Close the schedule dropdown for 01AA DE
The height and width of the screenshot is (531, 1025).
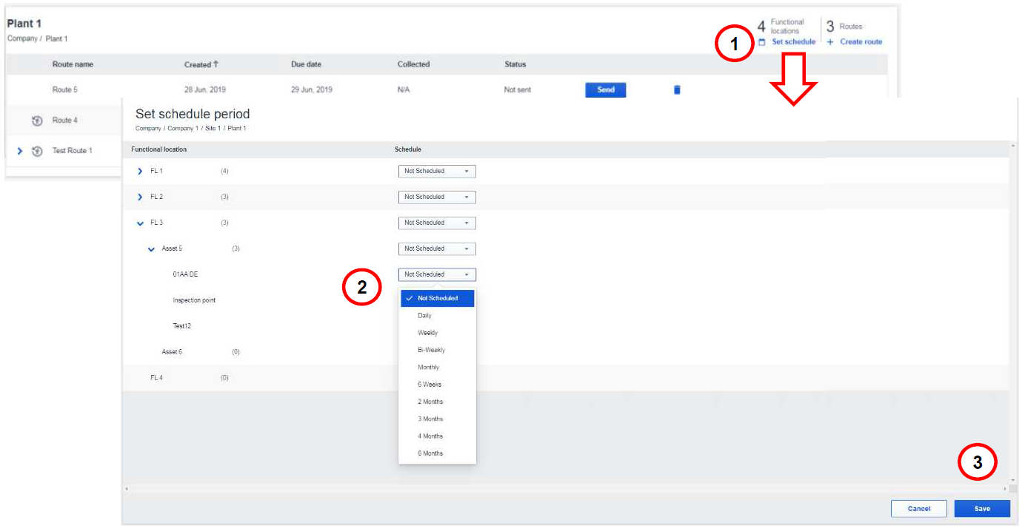point(437,275)
